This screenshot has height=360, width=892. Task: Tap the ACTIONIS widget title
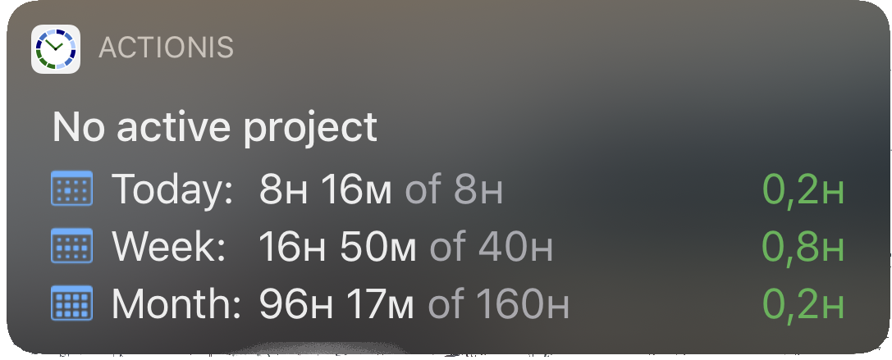pyautogui.click(x=166, y=48)
